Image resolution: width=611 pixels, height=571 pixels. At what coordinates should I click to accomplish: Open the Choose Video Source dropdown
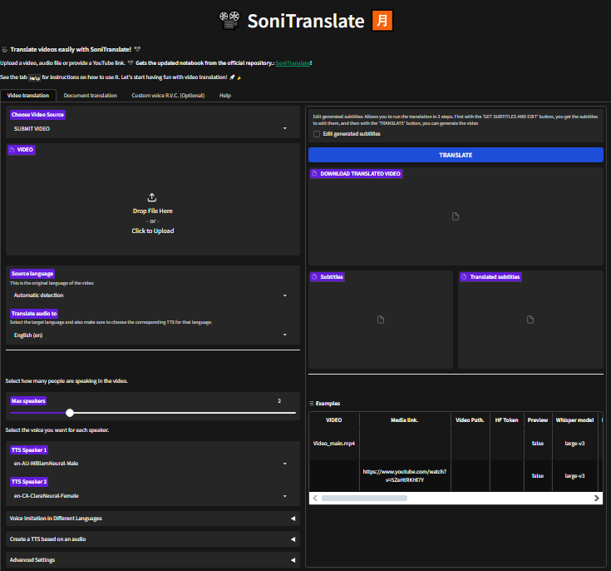coord(152,129)
